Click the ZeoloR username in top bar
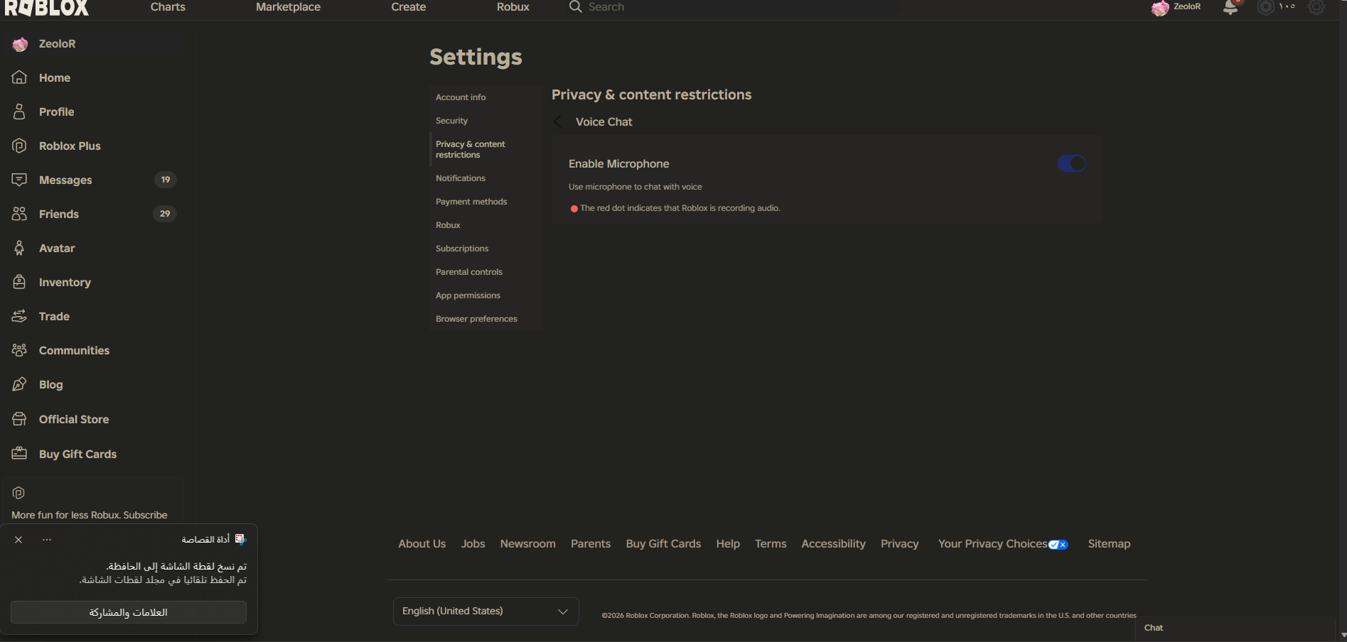 (x=1187, y=6)
